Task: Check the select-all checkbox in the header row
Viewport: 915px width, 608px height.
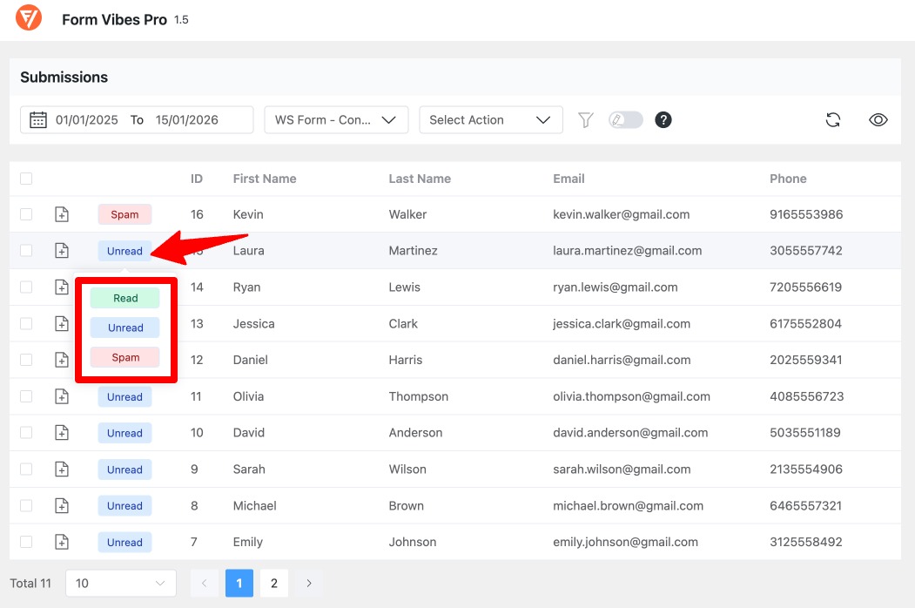Action: tap(26, 178)
